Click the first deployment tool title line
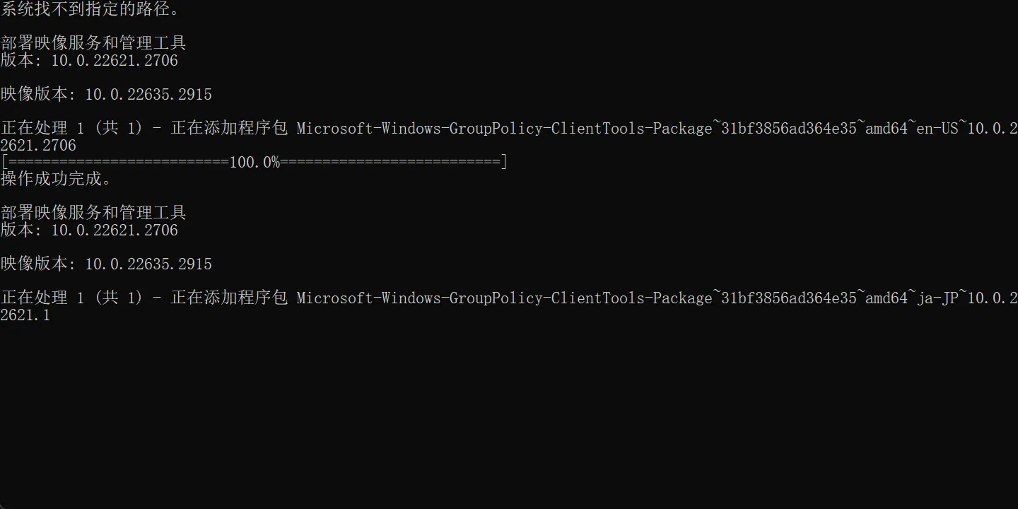This screenshot has height=509, width=1018. 93,43
